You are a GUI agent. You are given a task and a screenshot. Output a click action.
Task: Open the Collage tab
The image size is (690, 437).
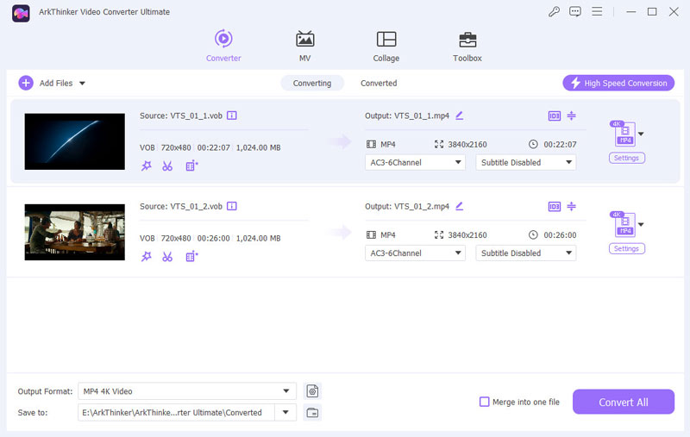[386, 46]
